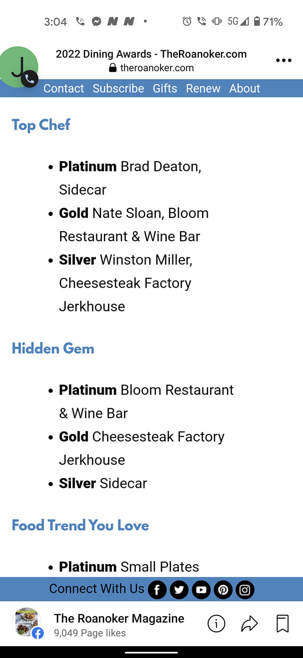The width and height of the screenshot is (303, 658).
Task: Open Facebook social link icon
Action: coord(157,590)
